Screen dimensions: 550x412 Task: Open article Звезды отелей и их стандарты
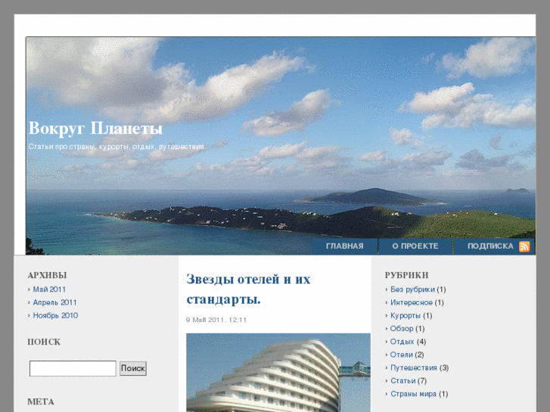click(x=248, y=289)
